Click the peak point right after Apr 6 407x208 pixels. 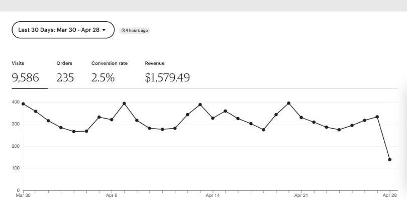(124, 103)
